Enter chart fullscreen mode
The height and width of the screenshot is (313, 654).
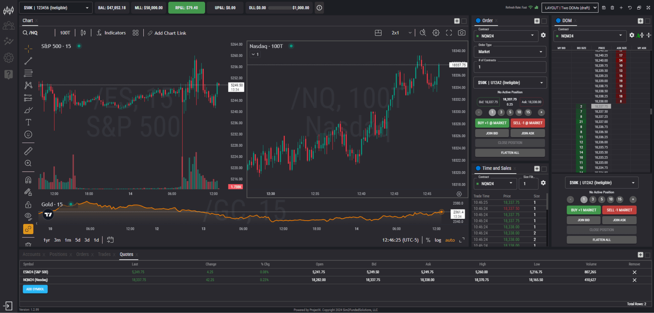(449, 33)
